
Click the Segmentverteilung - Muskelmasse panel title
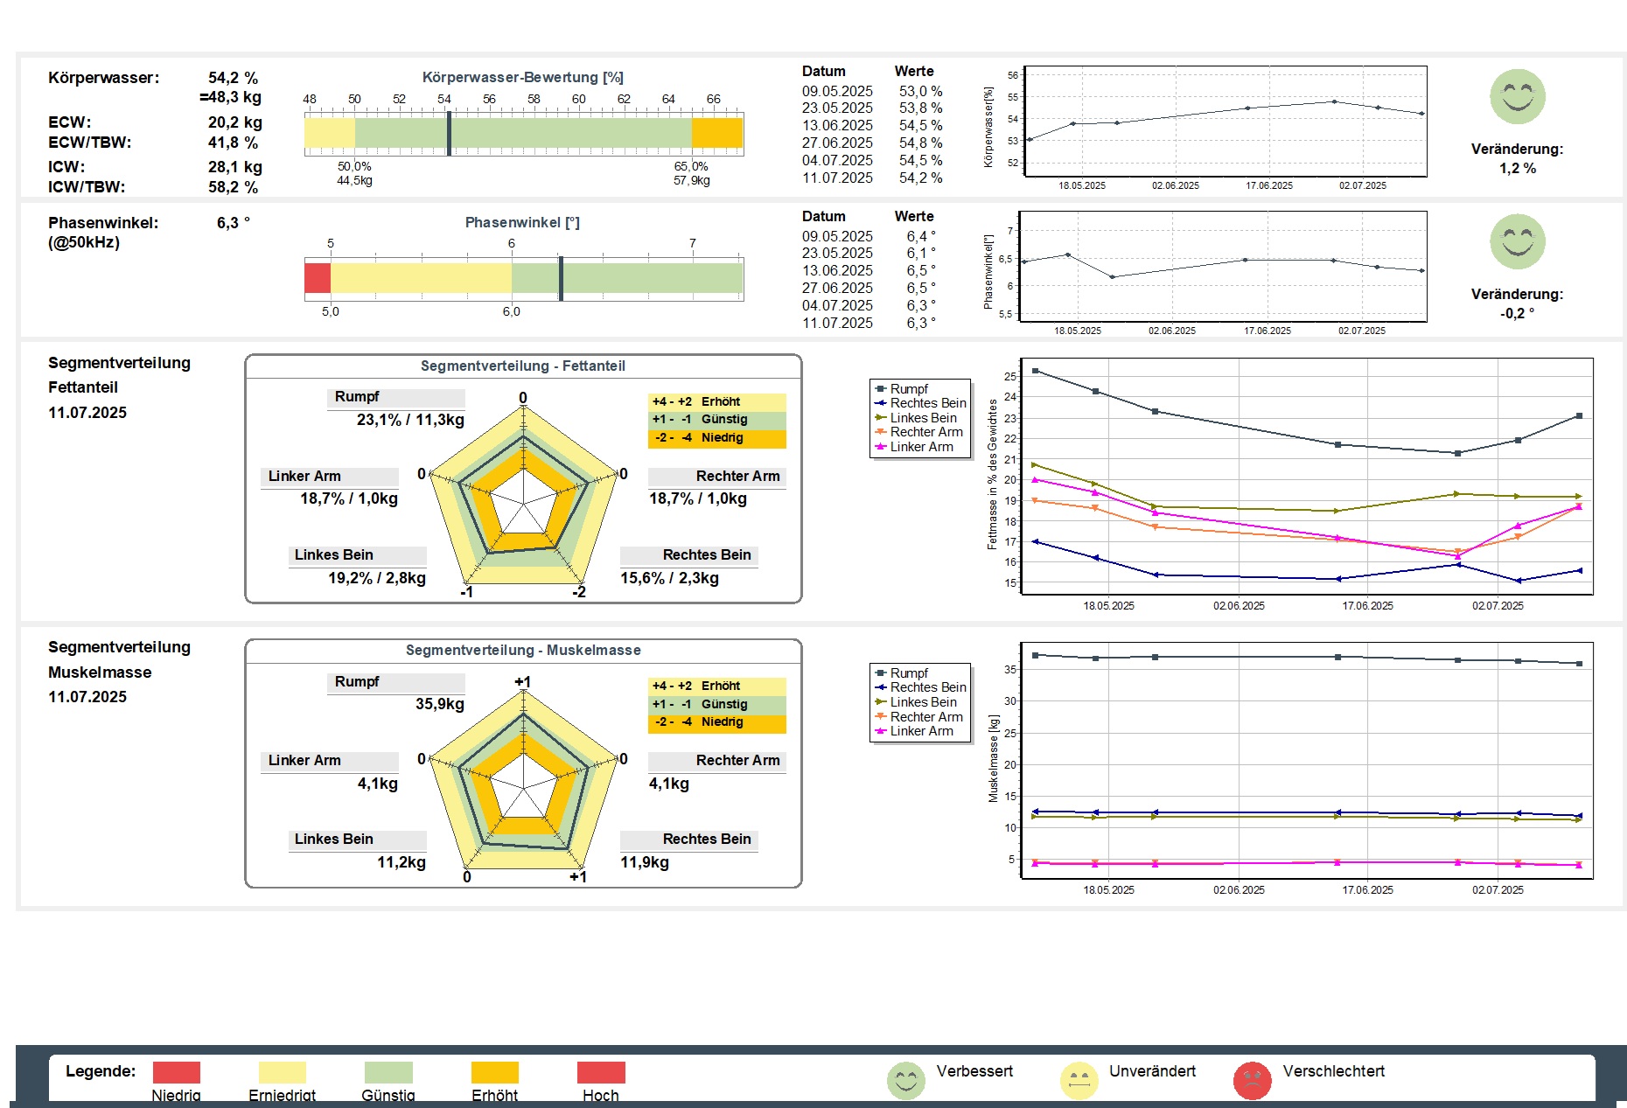tap(522, 651)
